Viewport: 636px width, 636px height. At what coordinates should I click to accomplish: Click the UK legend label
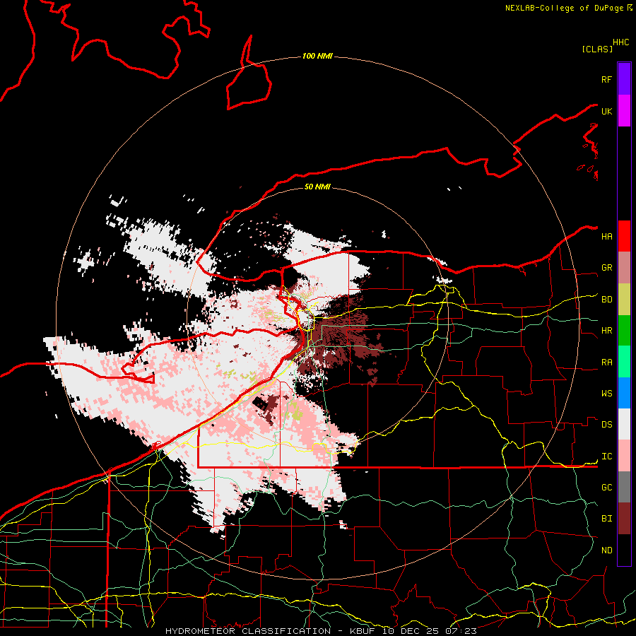click(x=606, y=111)
